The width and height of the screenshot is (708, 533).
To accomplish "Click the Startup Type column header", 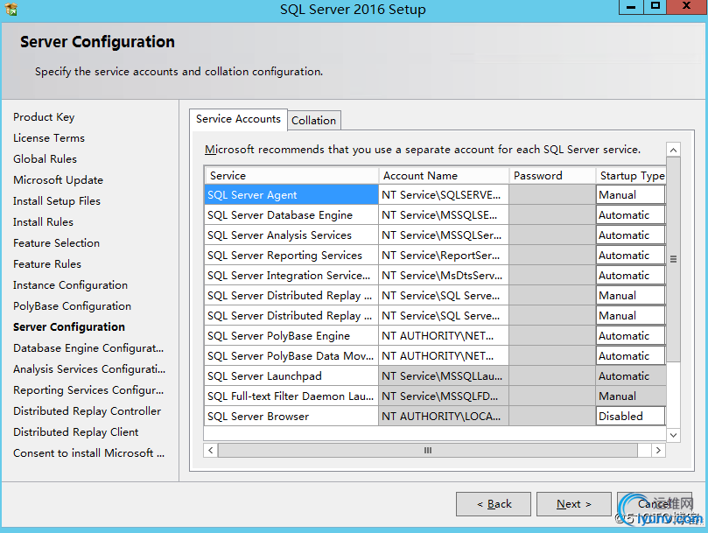I will (x=631, y=176).
